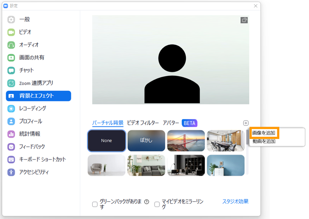Click the Zoom logo in title bar

tap(5, 6)
